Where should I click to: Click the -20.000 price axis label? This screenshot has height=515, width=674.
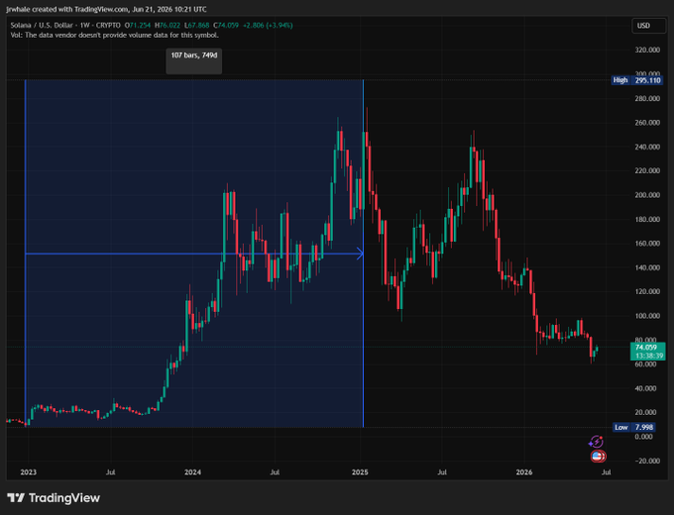[x=647, y=461]
